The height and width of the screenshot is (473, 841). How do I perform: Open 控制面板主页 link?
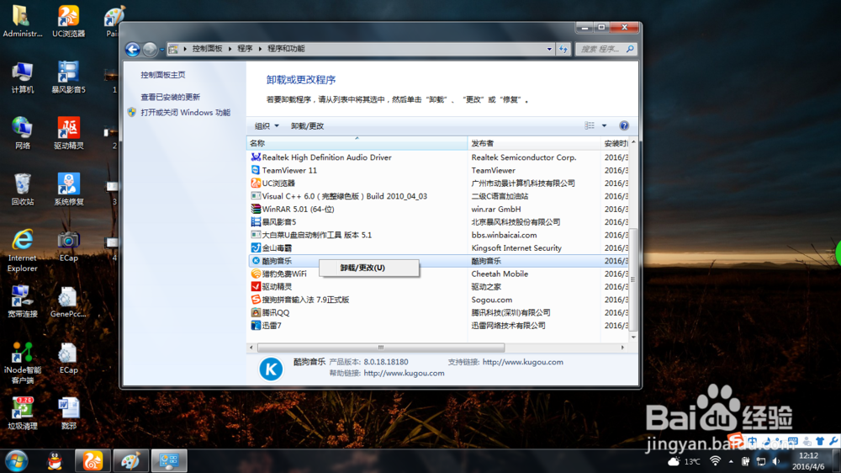pos(163,75)
